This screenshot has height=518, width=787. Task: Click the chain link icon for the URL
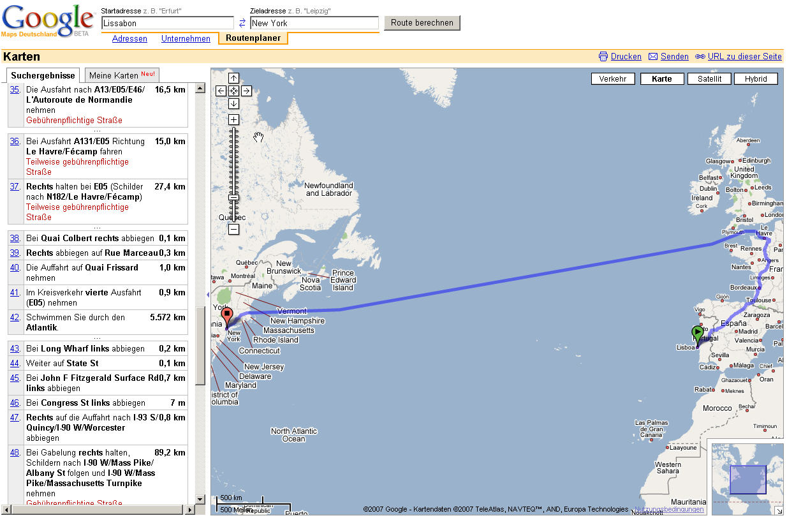700,56
